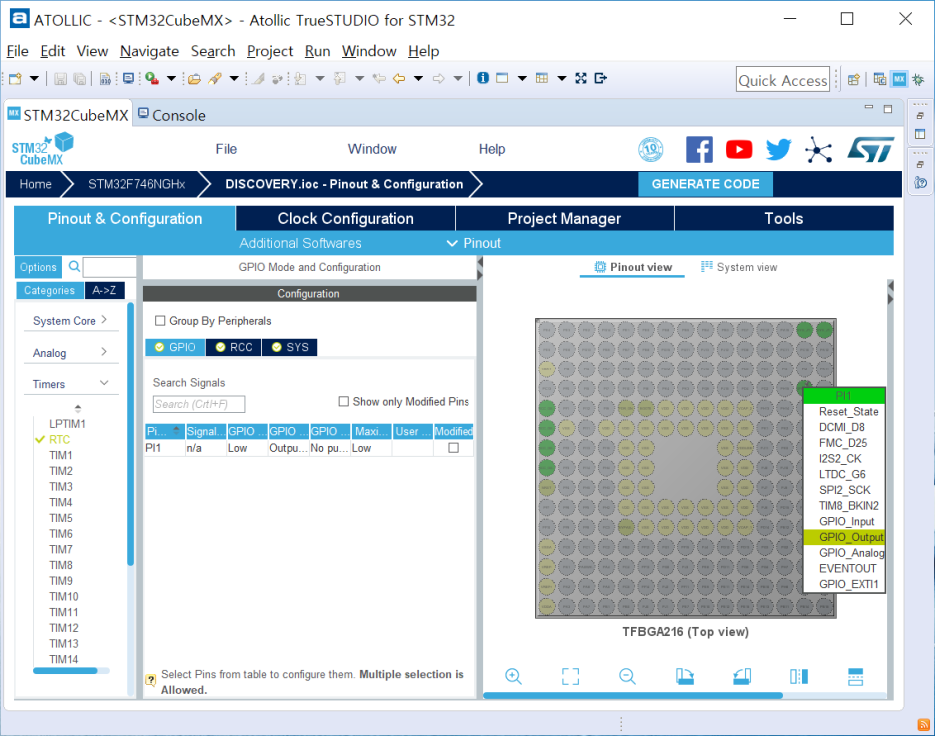Click the help view icon in right trim
935x736 pixels.
tap(921, 183)
